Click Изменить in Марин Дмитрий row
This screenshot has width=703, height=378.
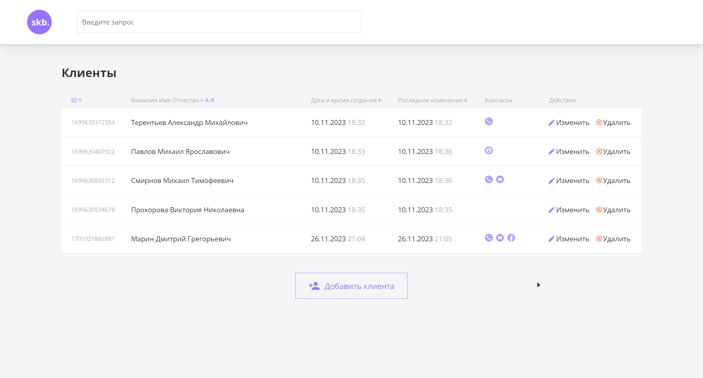point(569,239)
